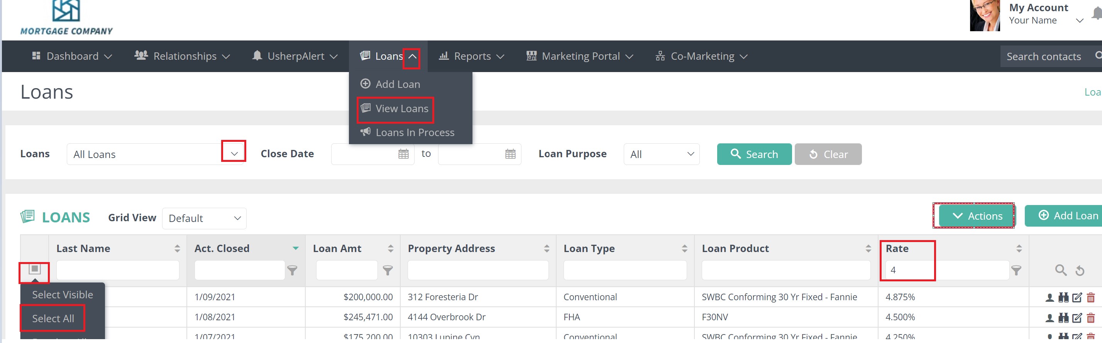Click the delete trash icon for 312 Foresteria Dr
1102x343 pixels.
(1090, 297)
